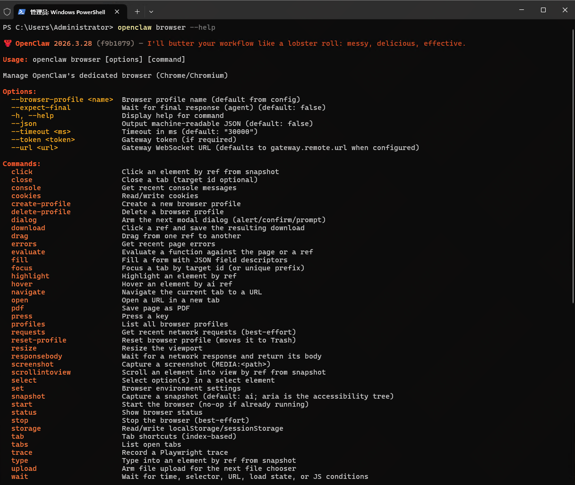This screenshot has height=485, width=575.
Task: Open a new terminal tab
Action: tap(137, 12)
